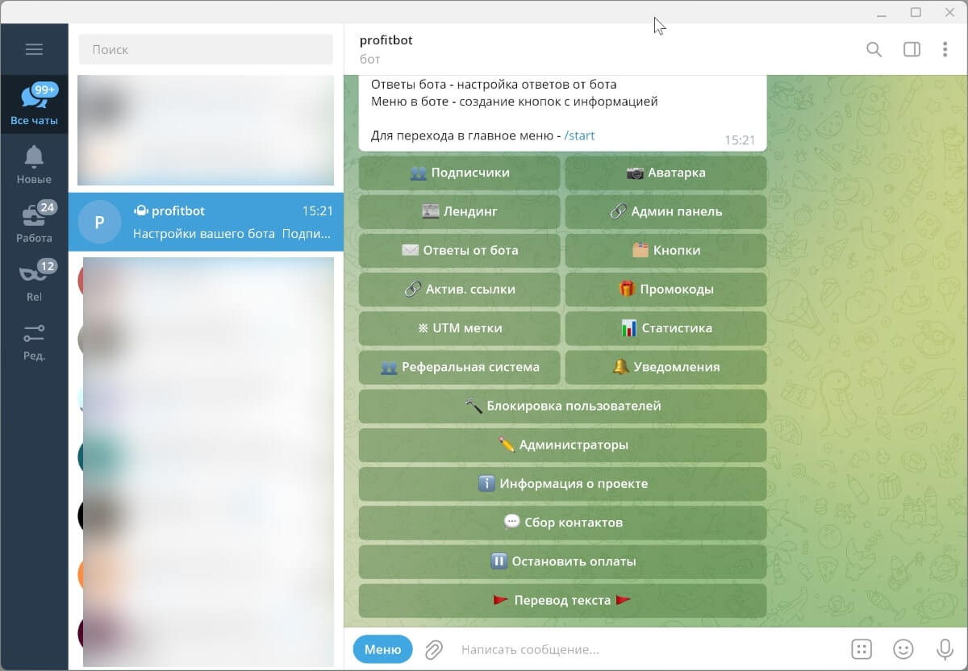Open the Сбор контактов button
The width and height of the screenshot is (968, 671).
coord(562,523)
